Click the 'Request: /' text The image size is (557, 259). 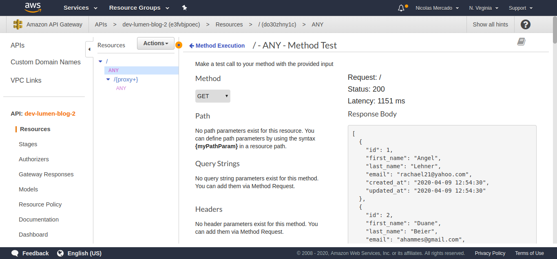365,77
